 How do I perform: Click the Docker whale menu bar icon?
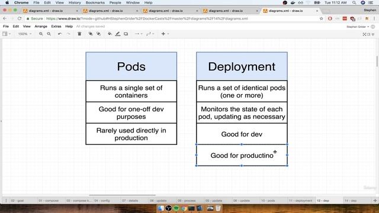pyautogui.click(x=293, y=2)
